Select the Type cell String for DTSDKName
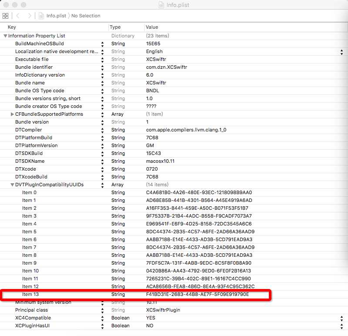This screenshot has width=348, height=336. pyautogui.click(x=118, y=161)
